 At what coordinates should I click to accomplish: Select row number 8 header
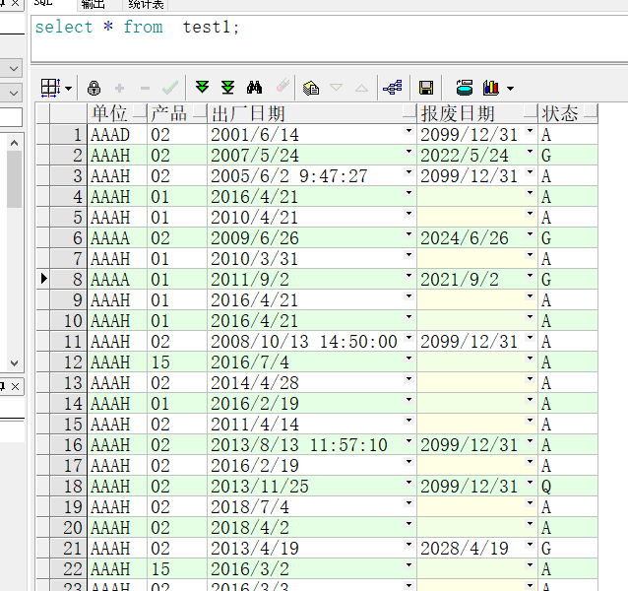tap(68, 279)
